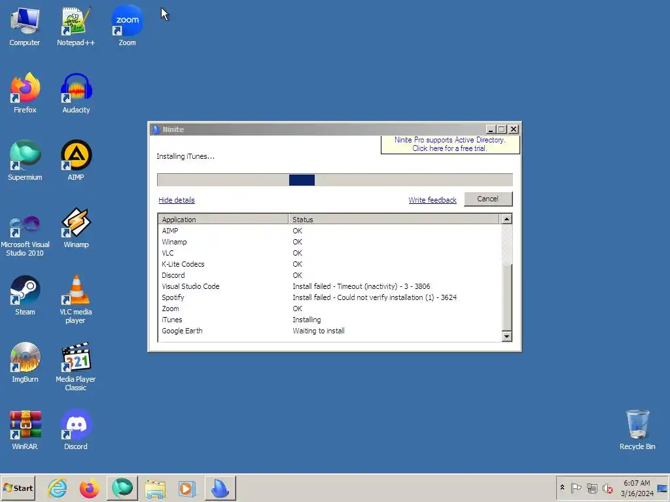Select the Discord desktop shortcut
Image resolution: width=670 pixels, height=502 pixels.
click(76, 430)
